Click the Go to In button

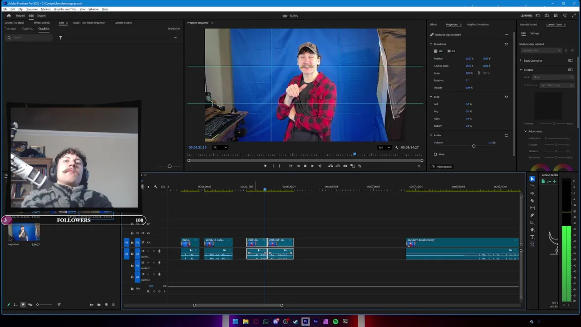(x=291, y=166)
